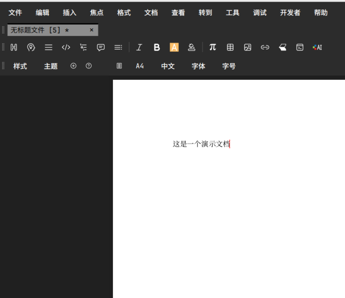This screenshot has height=298, width=345.
Task: Insert a math formula using the π icon
Action: click(x=213, y=47)
